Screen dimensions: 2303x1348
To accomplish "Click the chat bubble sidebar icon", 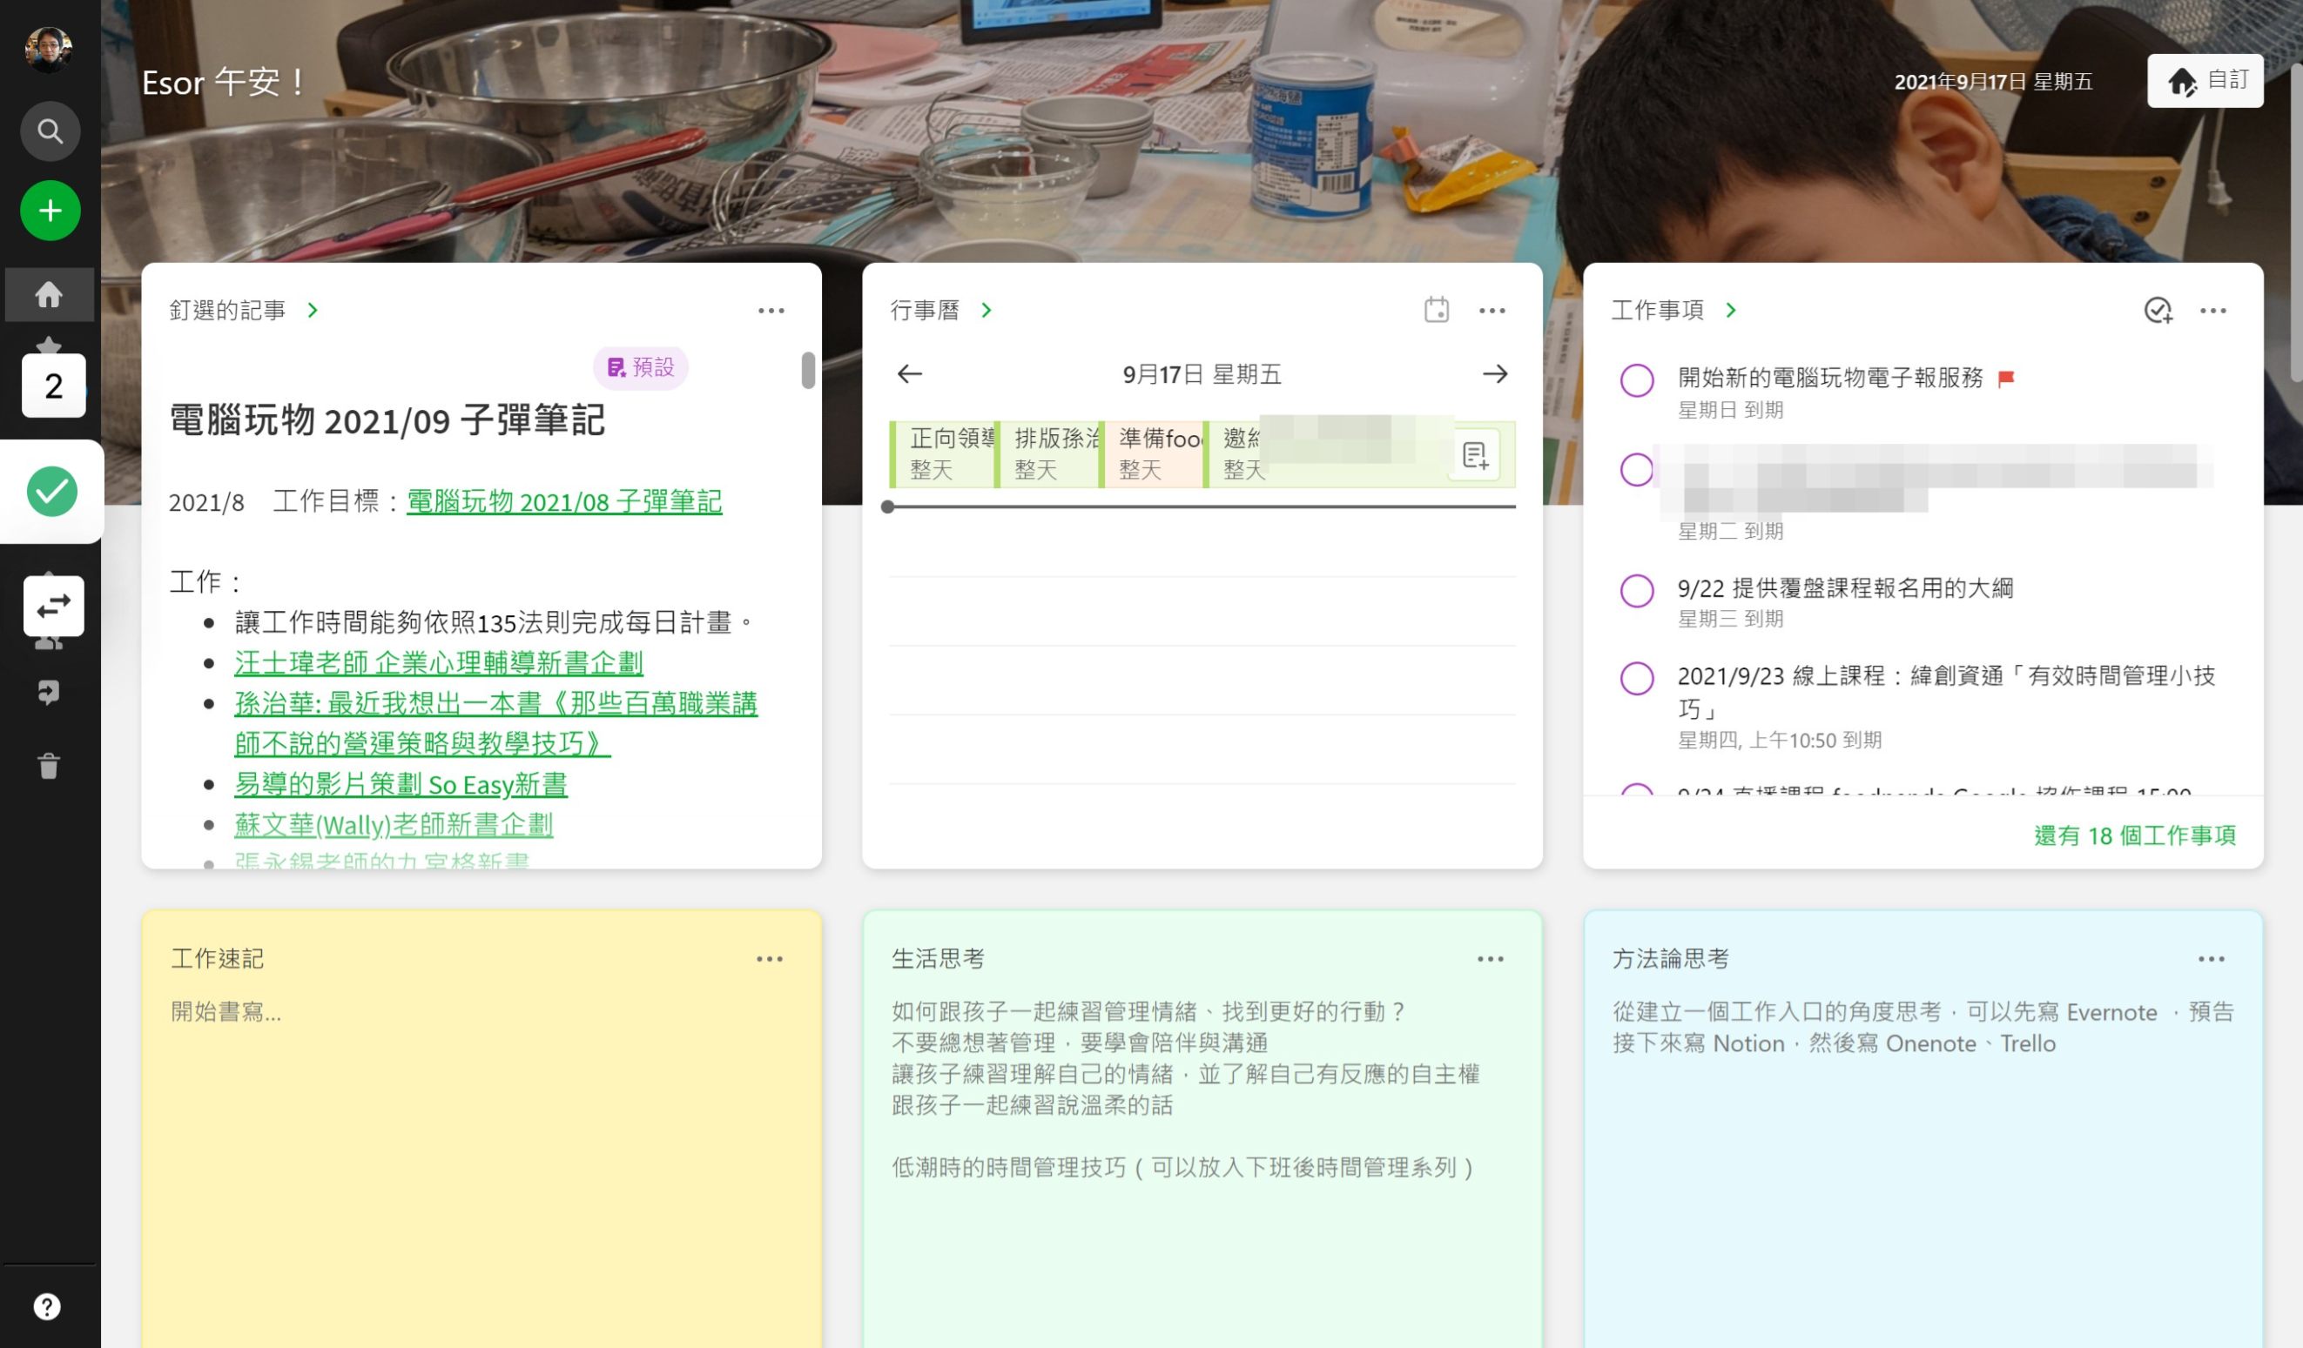I will [50, 692].
